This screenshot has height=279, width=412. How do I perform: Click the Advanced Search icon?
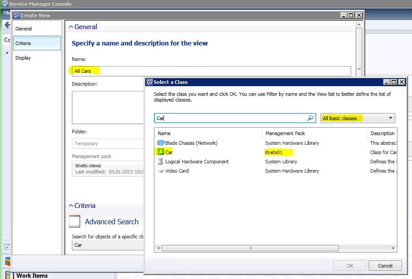pos(75,222)
